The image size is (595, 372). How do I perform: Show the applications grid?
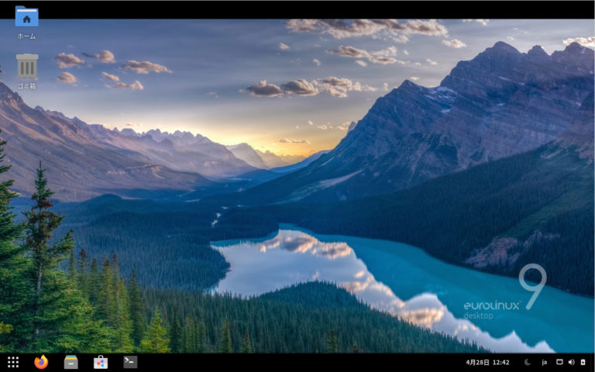[x=13, y=362]
